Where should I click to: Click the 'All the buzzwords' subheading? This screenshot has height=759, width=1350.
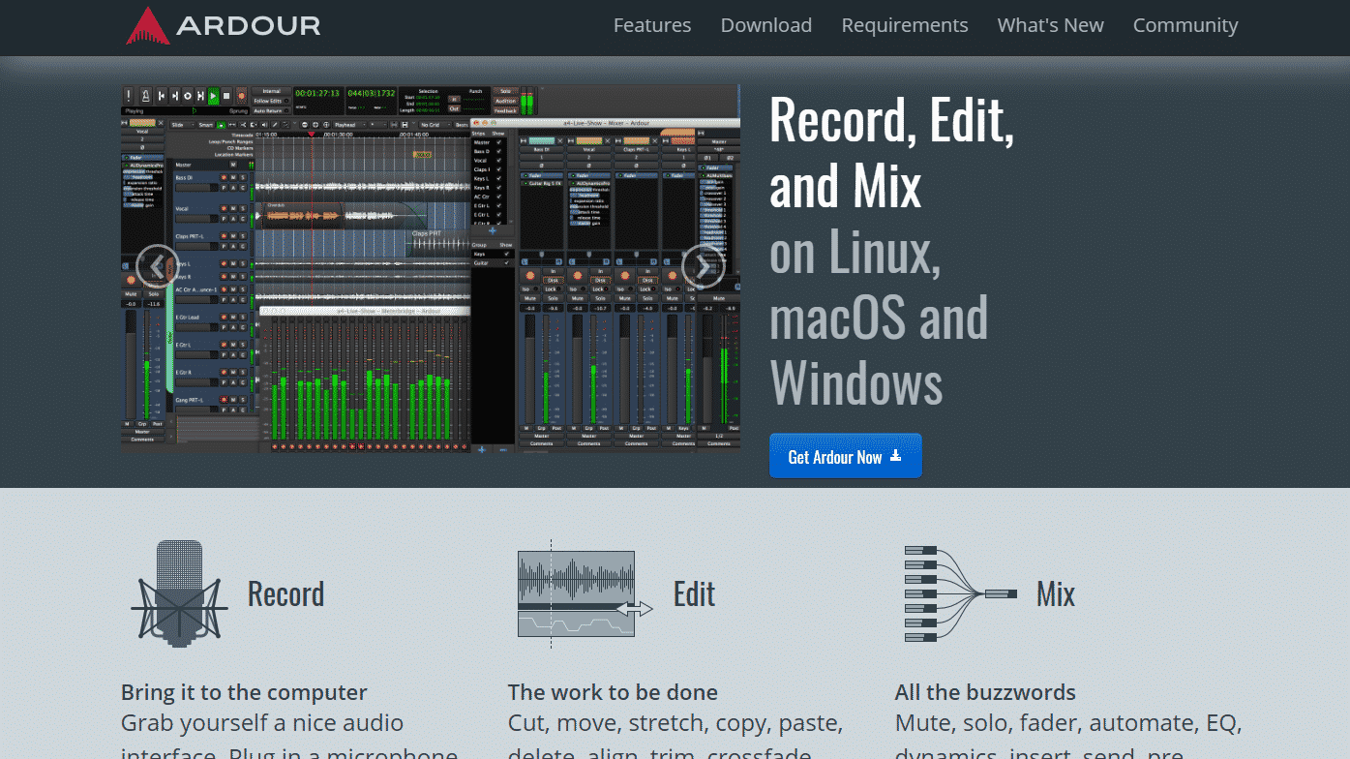pyautogui.click(x=985, y=692)
